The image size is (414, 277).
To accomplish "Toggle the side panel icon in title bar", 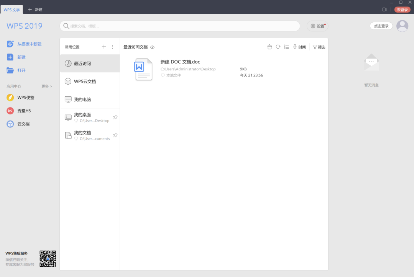I will coord(384,10).
